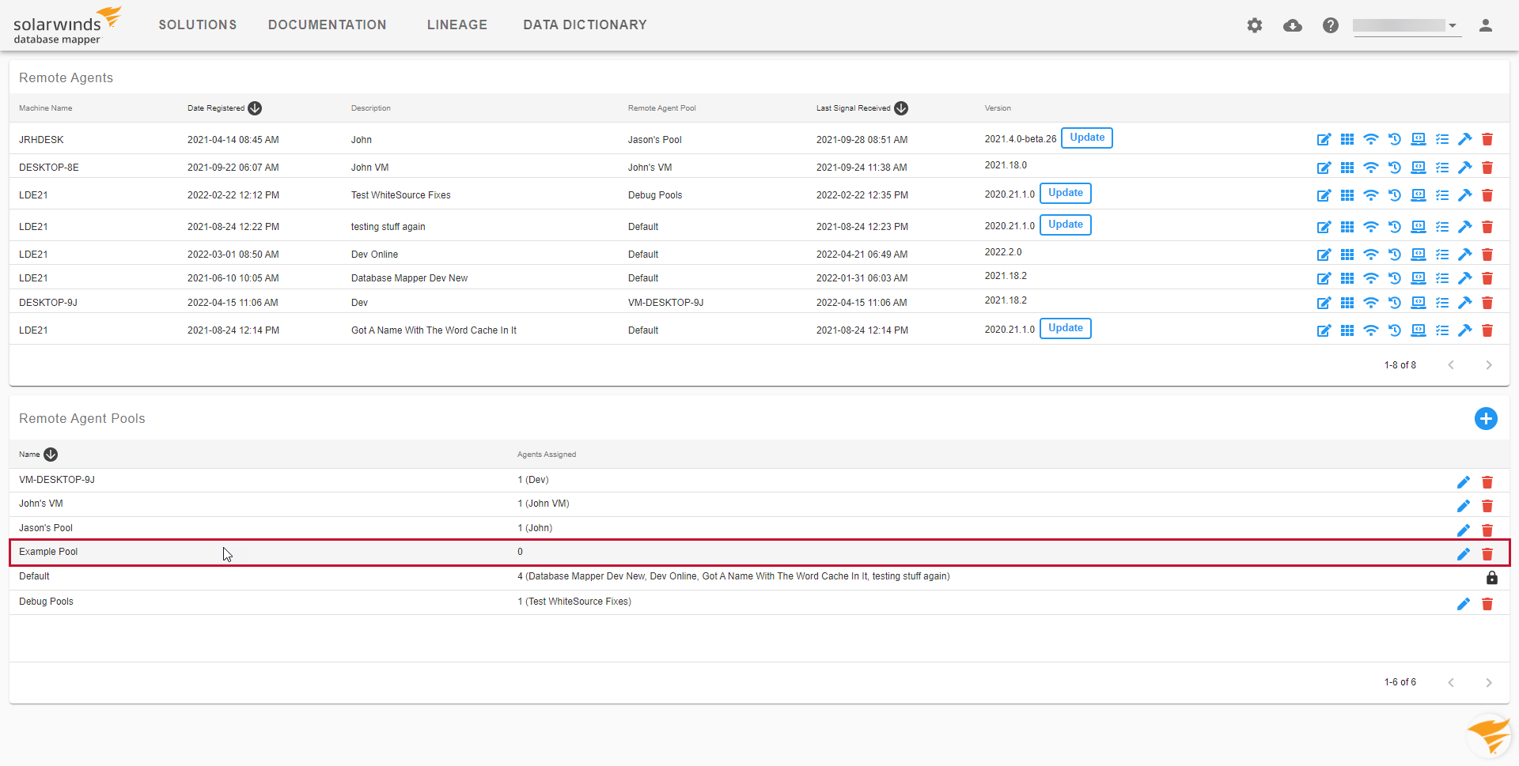Screen dimensions: 1519x766
Task: Test connection wifi icon for DESKTOP-9J agent
Action: pos(1371,303)
